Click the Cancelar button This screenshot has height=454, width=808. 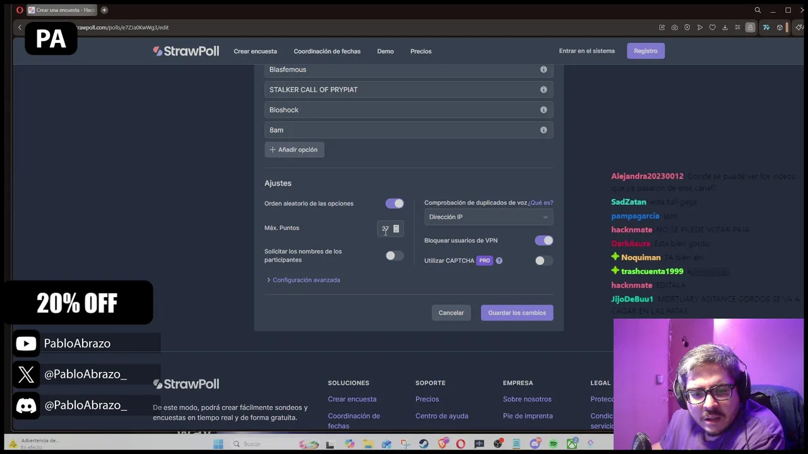click(451, 313)
